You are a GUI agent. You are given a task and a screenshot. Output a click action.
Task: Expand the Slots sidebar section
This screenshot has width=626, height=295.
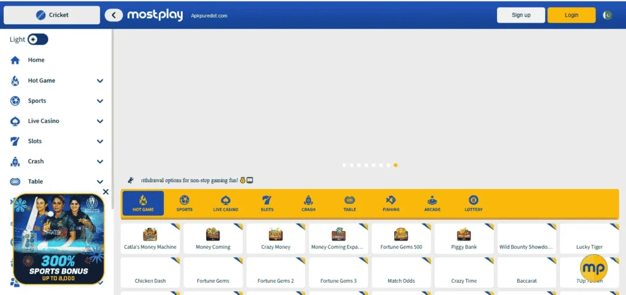(x=100, y=141)
